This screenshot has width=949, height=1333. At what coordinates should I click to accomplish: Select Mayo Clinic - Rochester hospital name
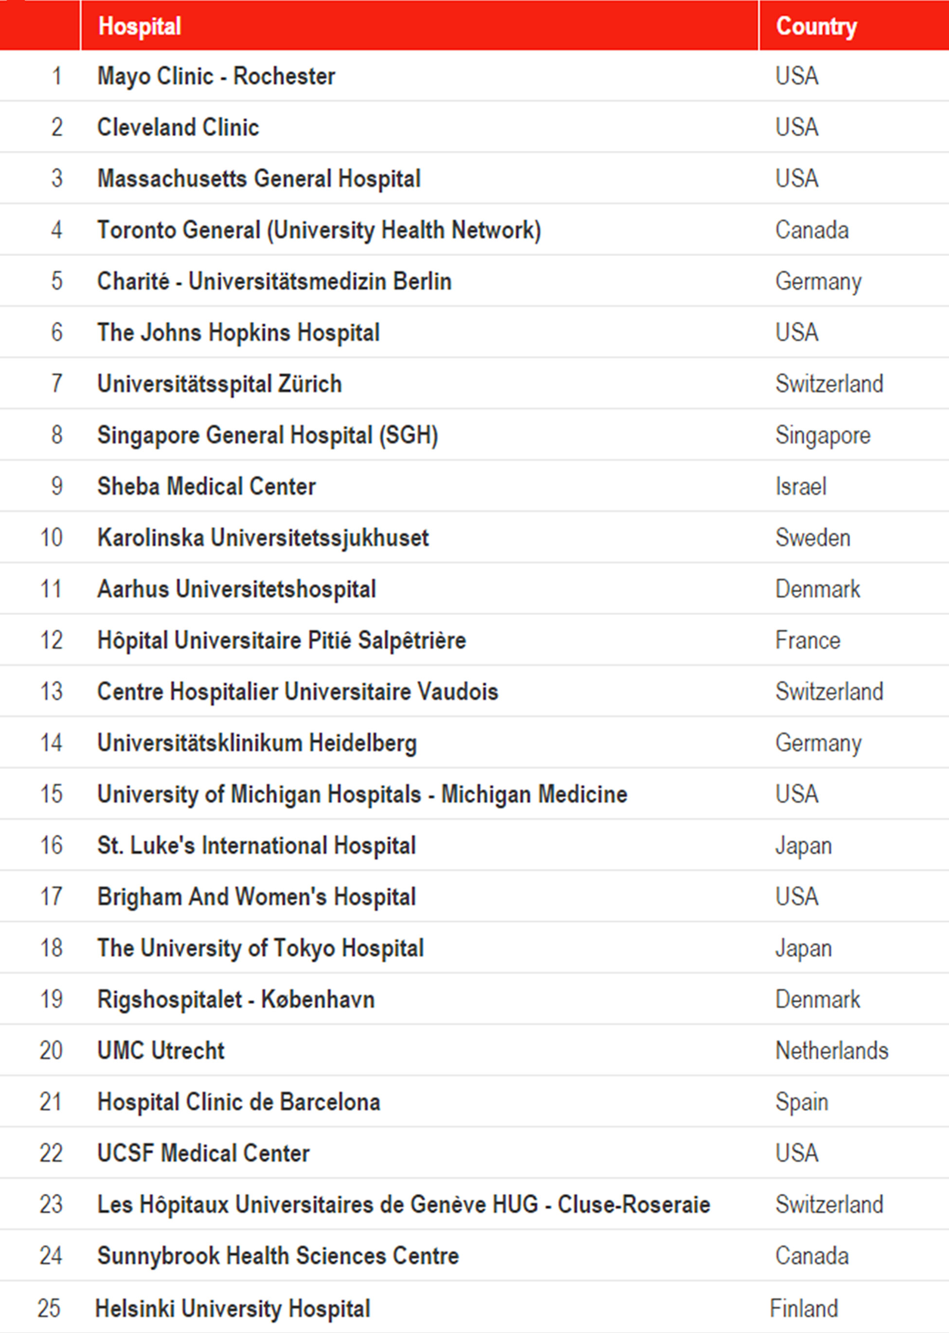tap(216, 76)
